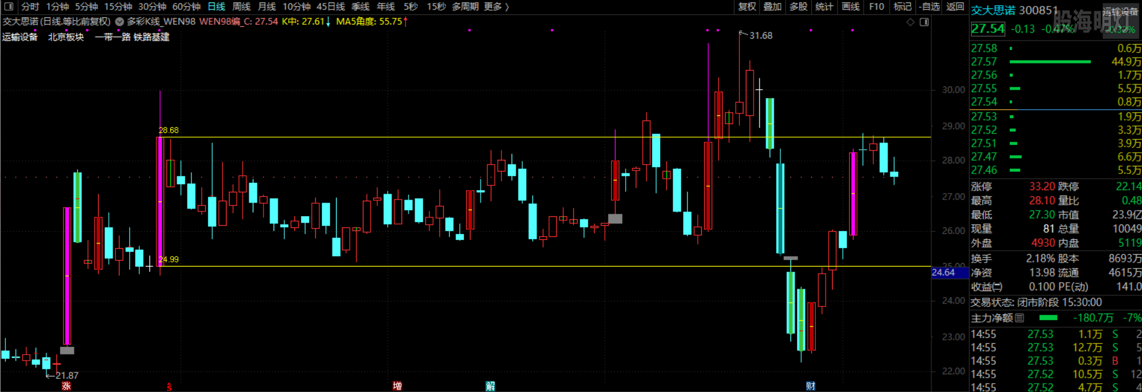Viewport: 1142px width, 392px height.
Task: Click the 叠加 overlay button
Action: pos(773,7)
